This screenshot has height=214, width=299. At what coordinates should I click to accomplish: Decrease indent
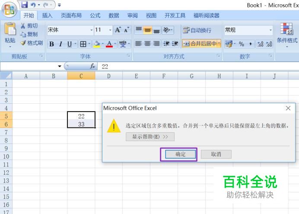(166, 44)
